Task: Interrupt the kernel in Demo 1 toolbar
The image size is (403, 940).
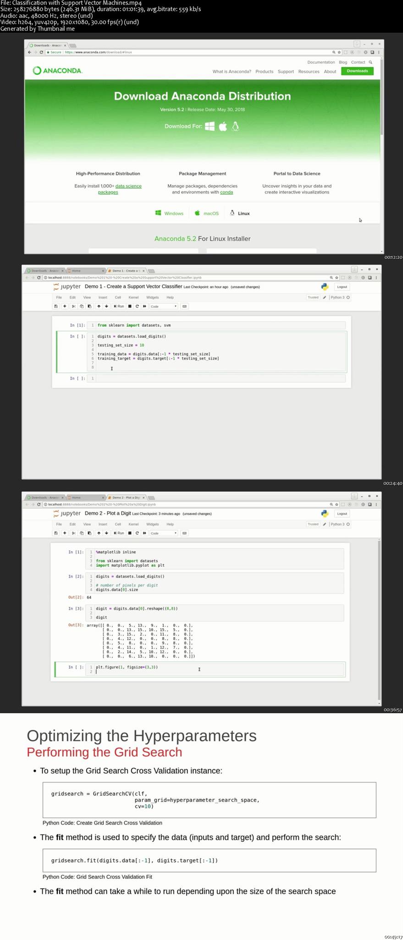Action: point(130,306)
